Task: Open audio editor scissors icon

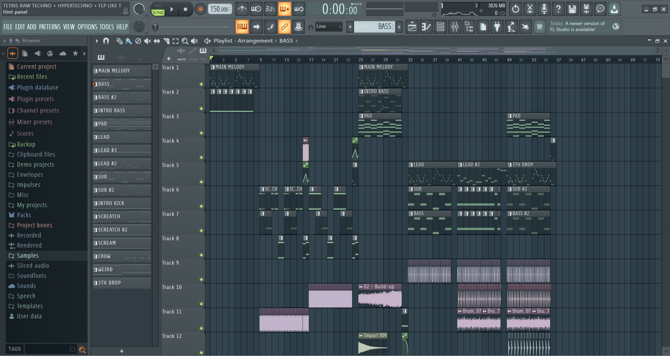Action: click(530, 8)
